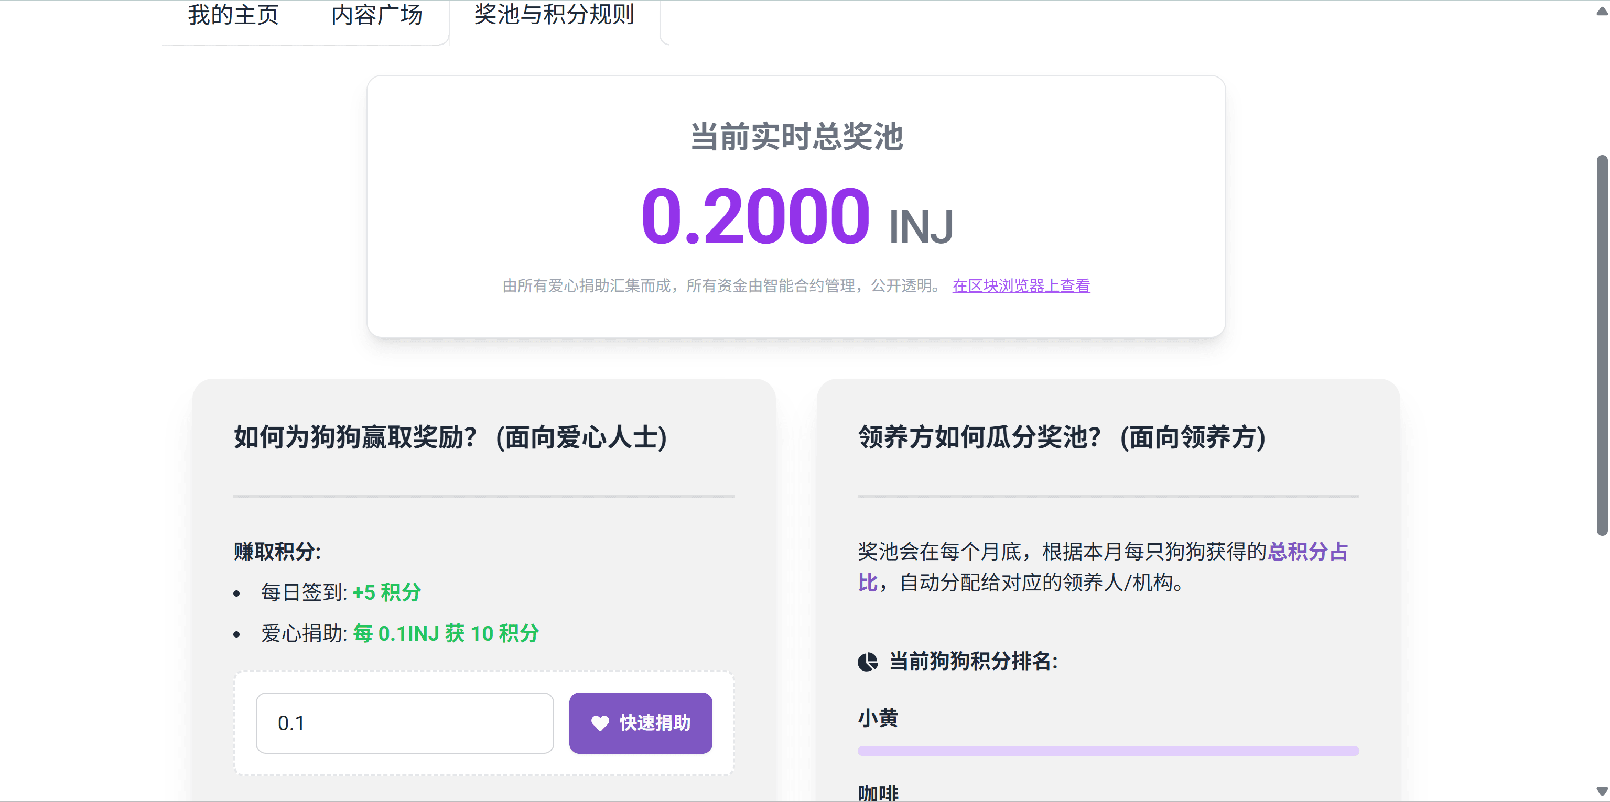Click the 快速捐助 donate button
The width and height of the screenshot is (1610, 802).
click(x=641, y=723)
